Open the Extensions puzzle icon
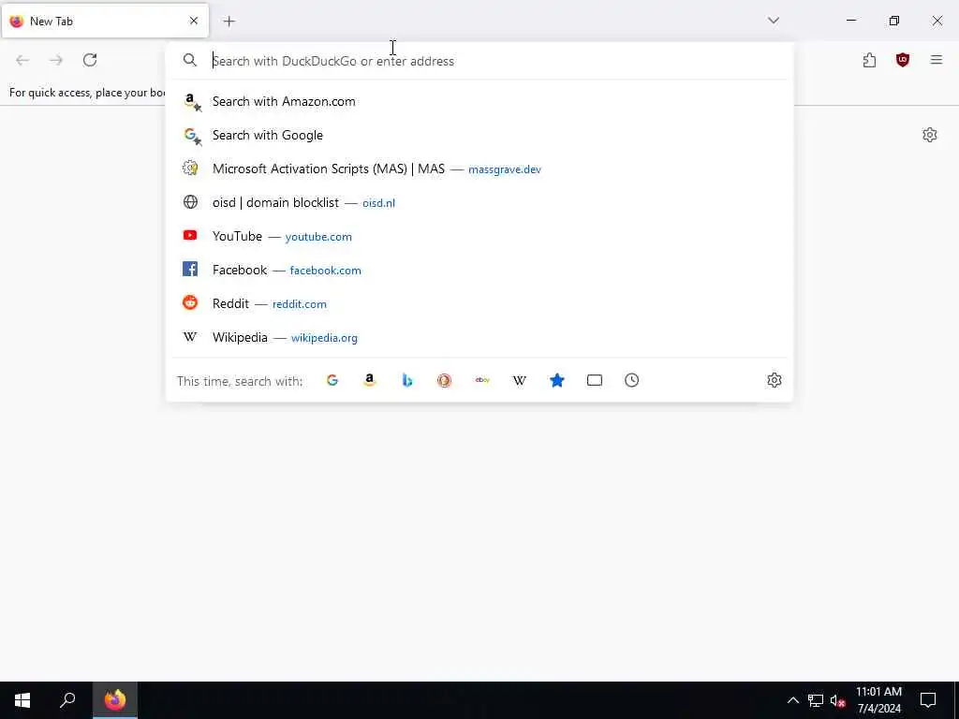 pos(869,60)
